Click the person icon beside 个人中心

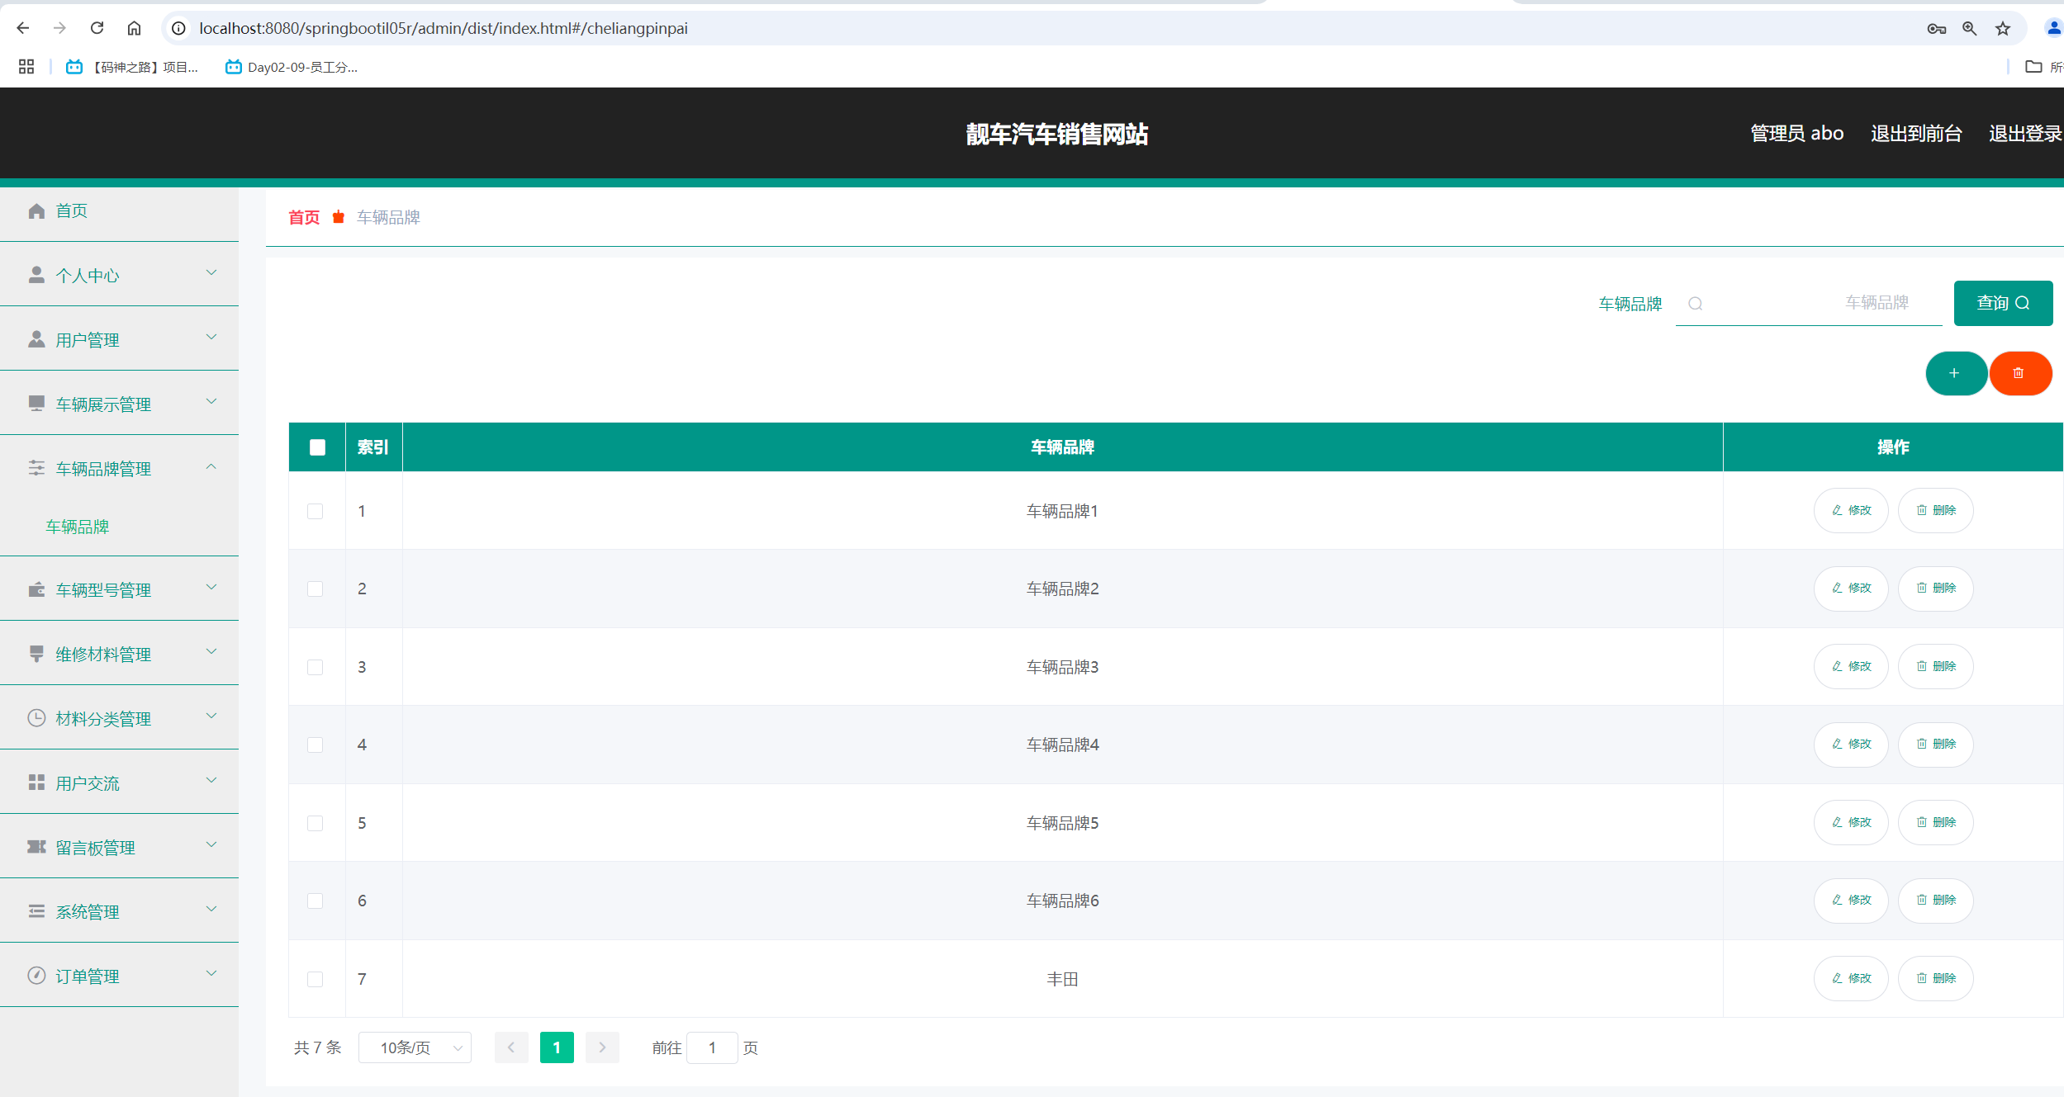36,275
